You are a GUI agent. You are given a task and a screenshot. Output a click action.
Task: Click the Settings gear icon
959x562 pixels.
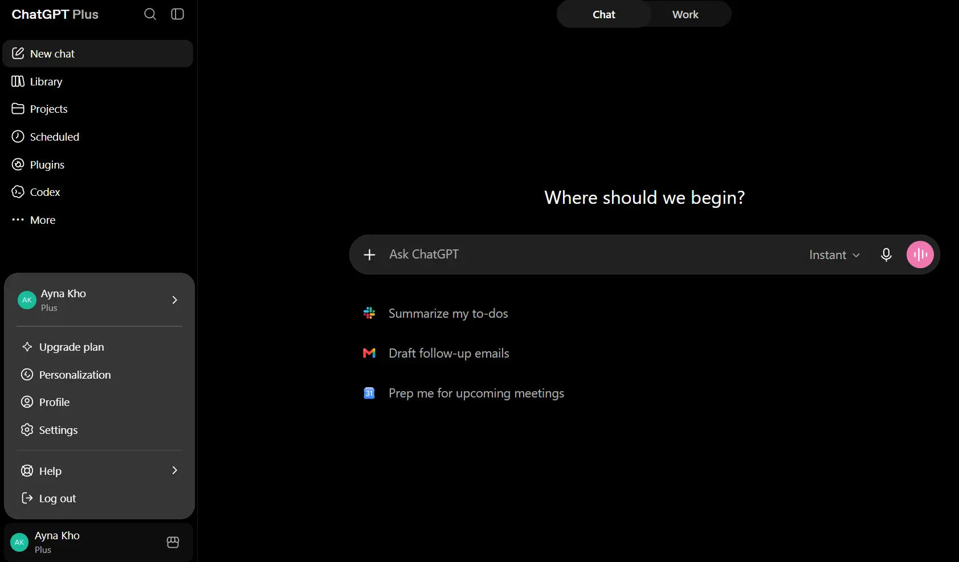[x=27, y=430]
